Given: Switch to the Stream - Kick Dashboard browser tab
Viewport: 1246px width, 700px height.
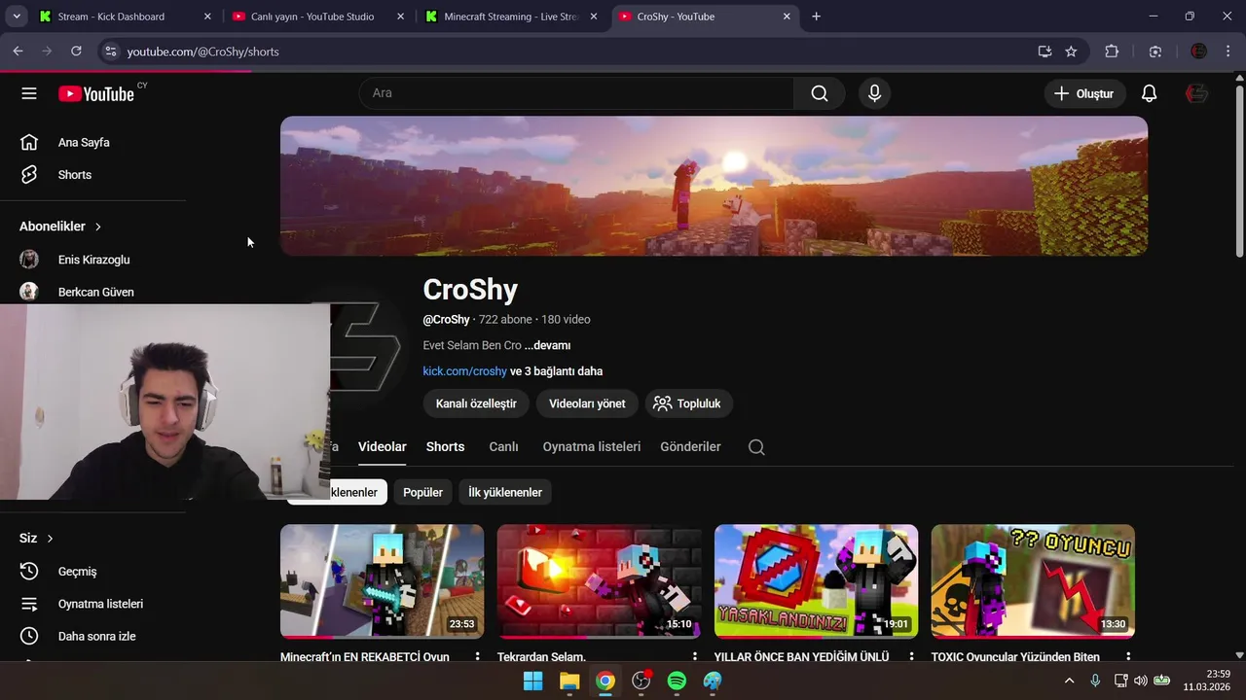Looking at the screenshot, I should point(125,17).
